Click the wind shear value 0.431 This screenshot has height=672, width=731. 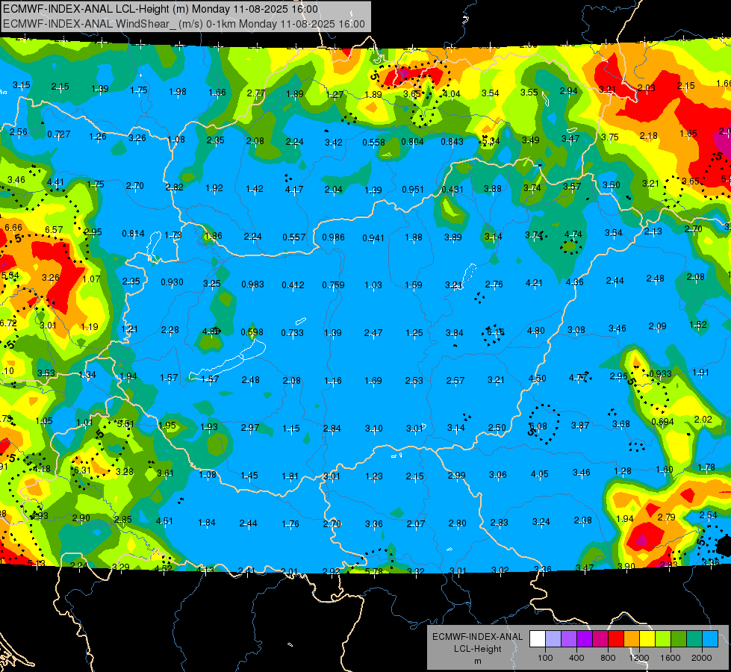click(452, 190)
